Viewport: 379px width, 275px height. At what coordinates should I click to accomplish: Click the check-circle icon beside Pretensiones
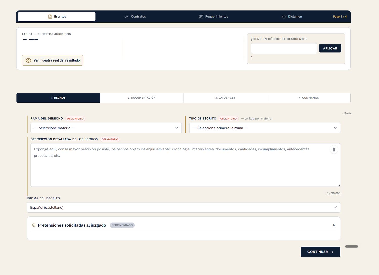[34, 225]
